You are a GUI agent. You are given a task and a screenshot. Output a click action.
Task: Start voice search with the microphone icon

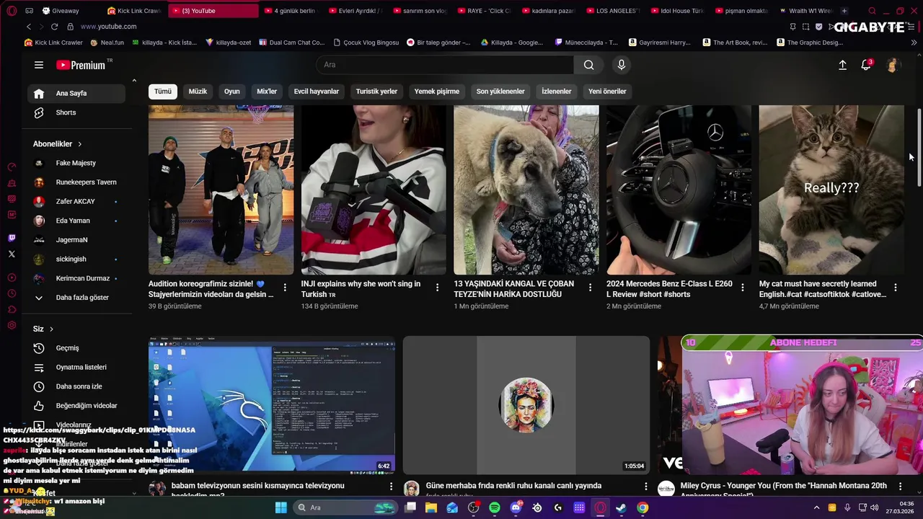pyautogui.click(x=622, y=65)
